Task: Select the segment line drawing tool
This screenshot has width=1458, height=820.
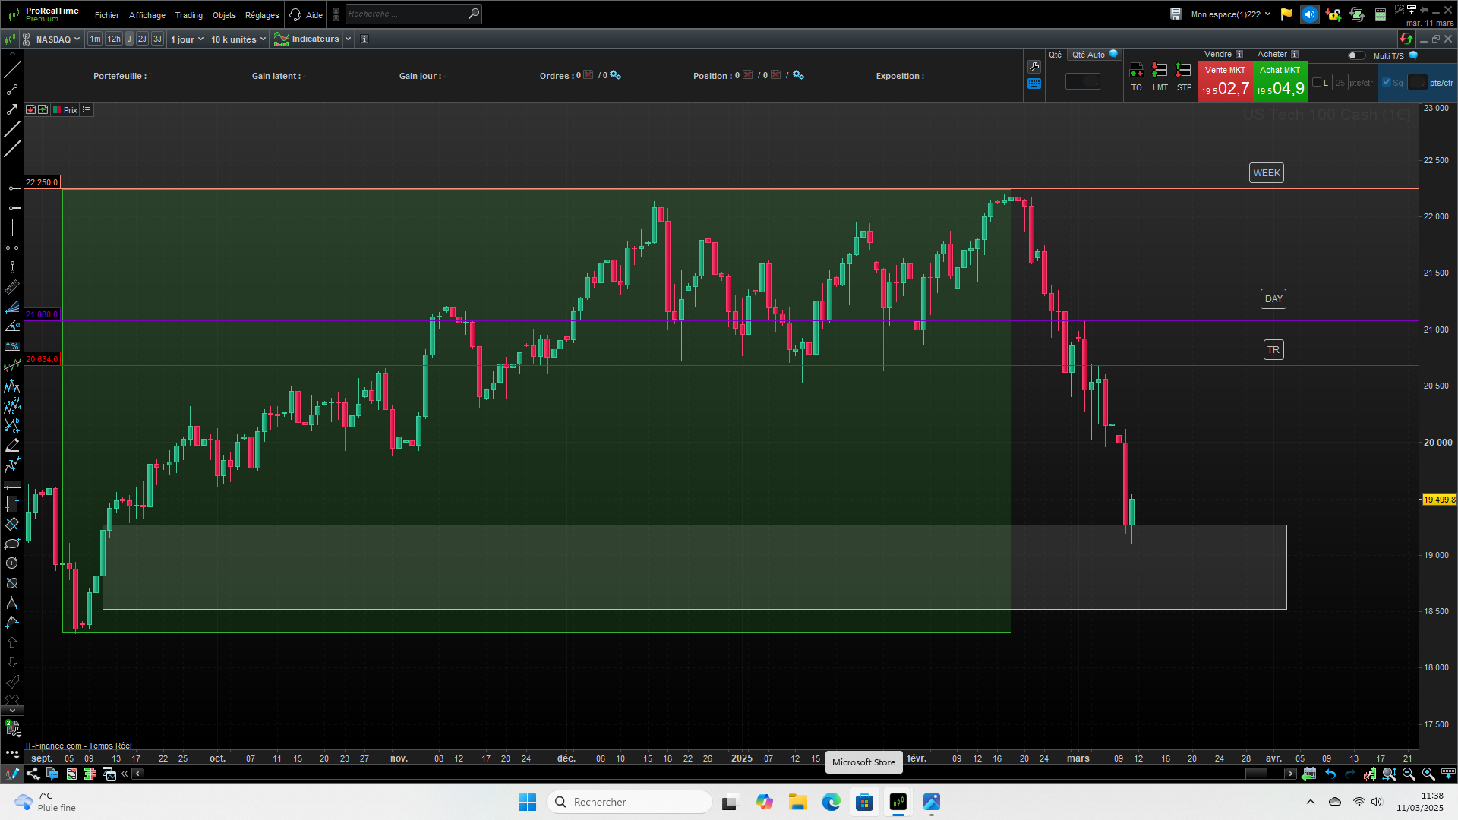Action: (12, 90)
